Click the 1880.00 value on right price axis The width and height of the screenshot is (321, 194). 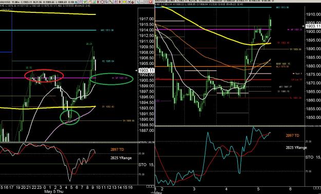click(x=313, y=66)
